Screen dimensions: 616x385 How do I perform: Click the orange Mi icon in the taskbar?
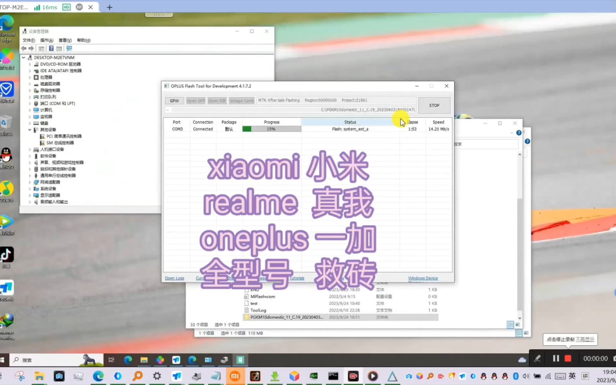[x=235, y=376]
